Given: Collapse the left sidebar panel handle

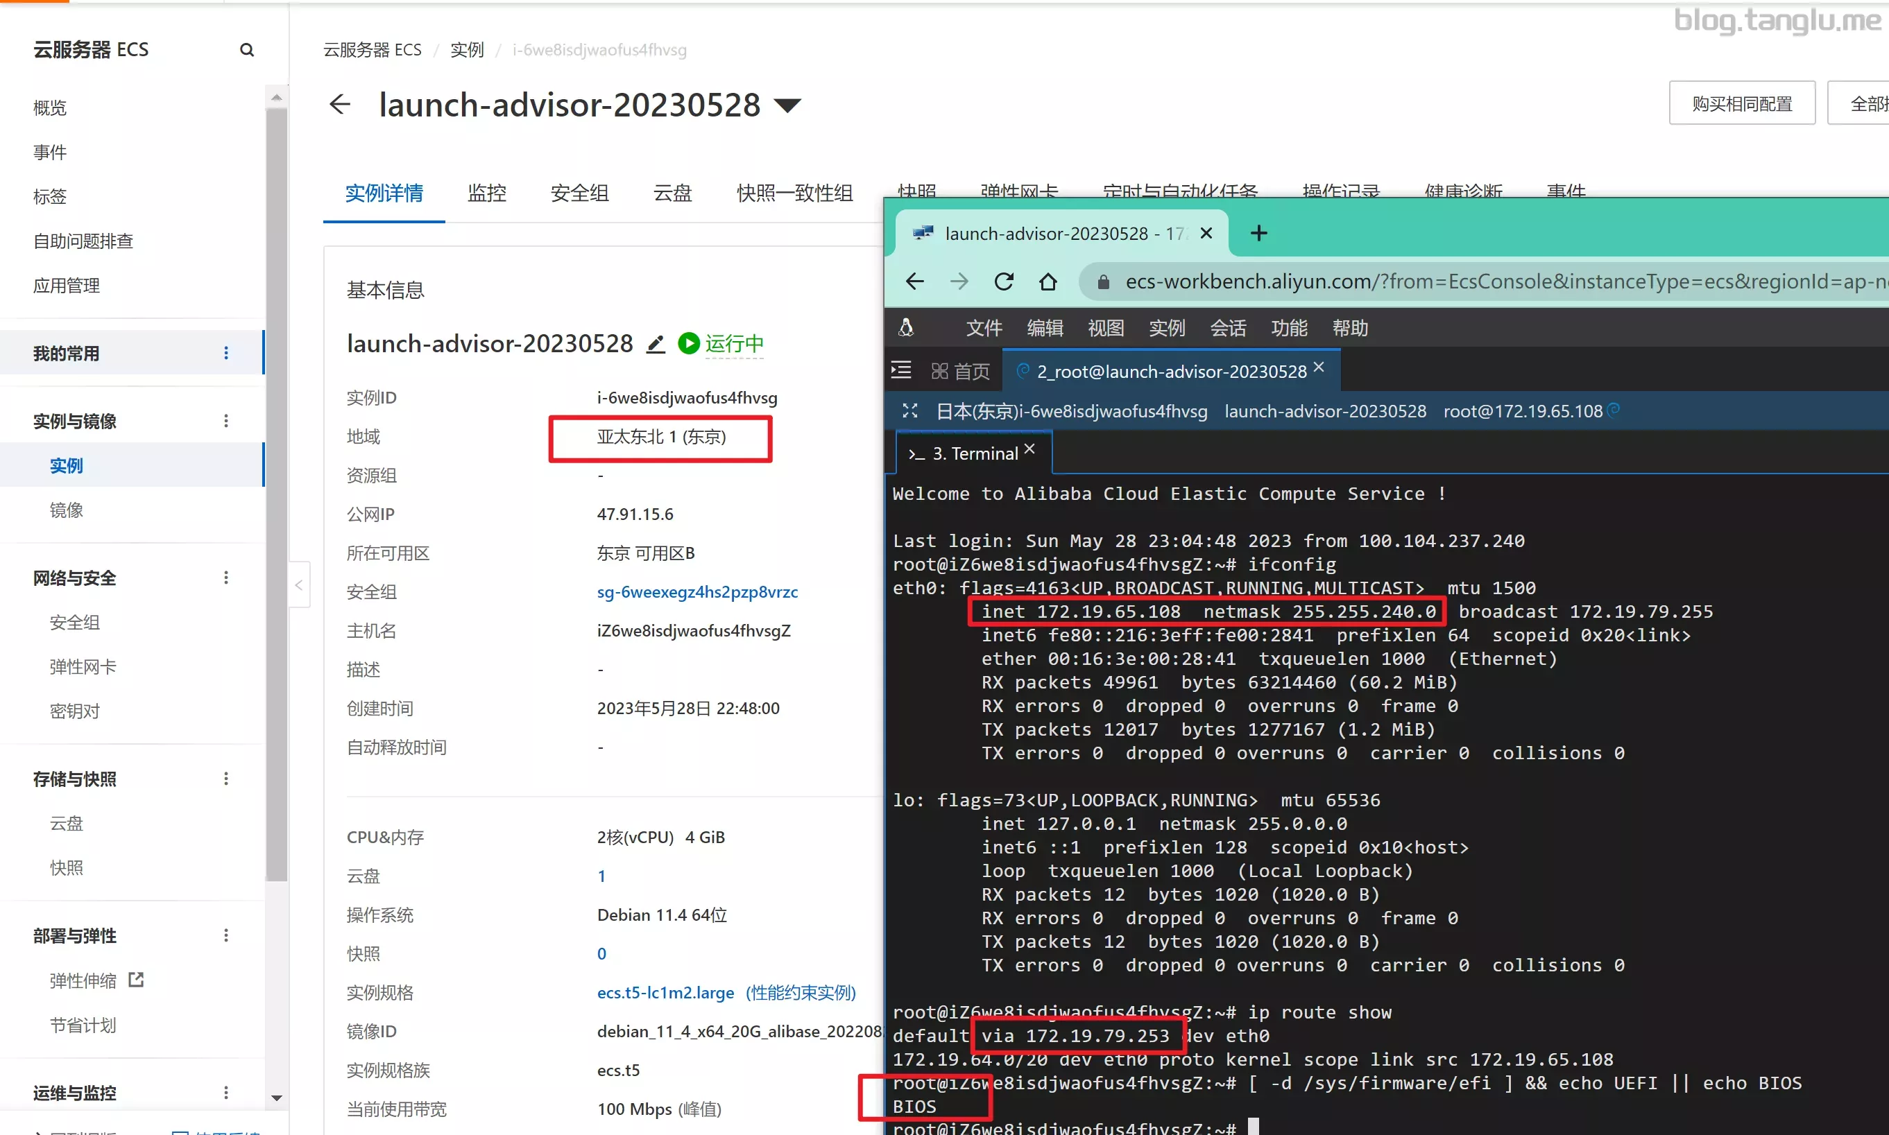Looking at the screenshot, I should pos(299,585).
